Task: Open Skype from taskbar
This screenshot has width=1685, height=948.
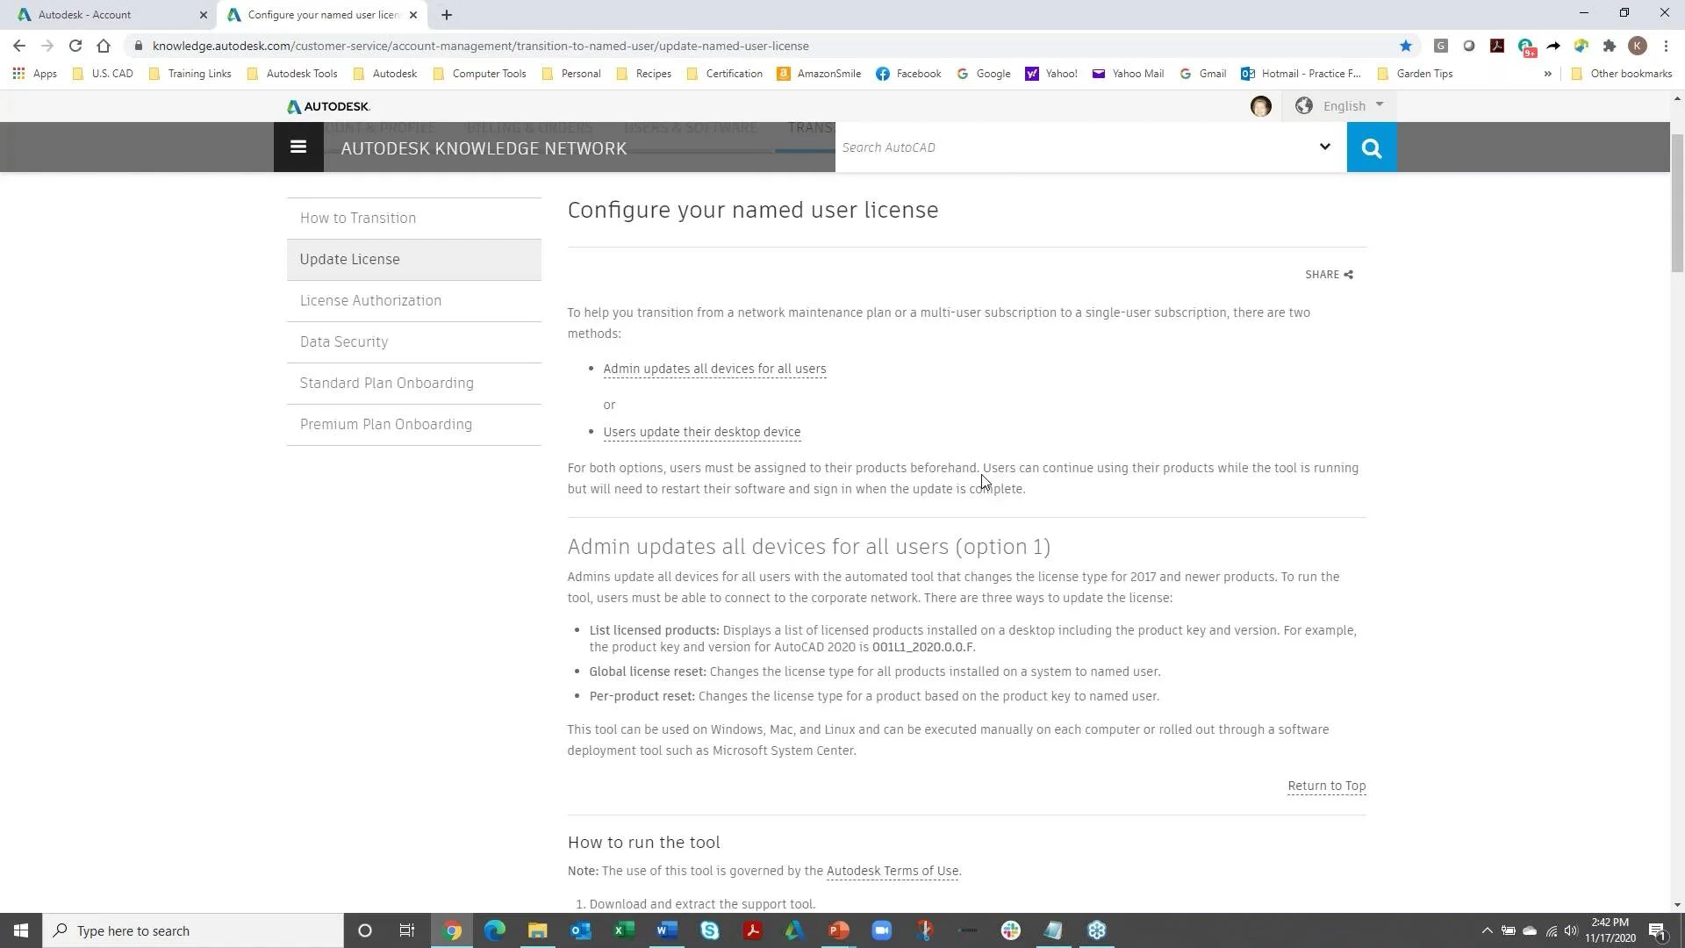Action: (709, 930)
